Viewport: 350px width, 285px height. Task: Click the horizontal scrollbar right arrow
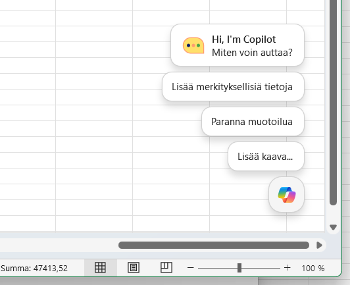pos(320,246)
